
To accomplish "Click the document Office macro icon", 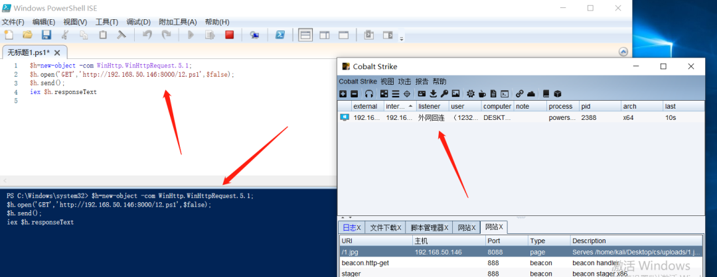I will [493, 93].
